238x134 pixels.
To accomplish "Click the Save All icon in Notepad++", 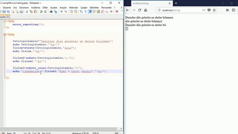I will [8, 12].
